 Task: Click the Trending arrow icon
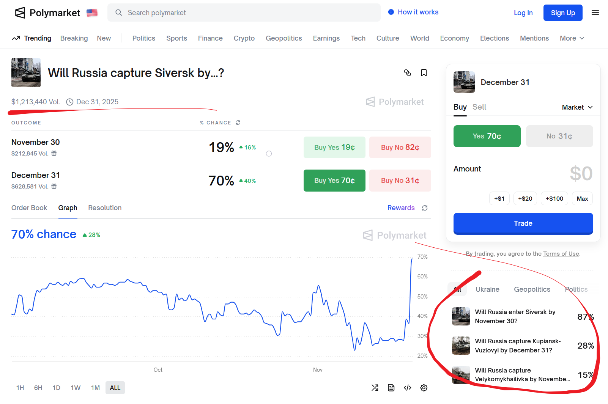coord(16,38)
